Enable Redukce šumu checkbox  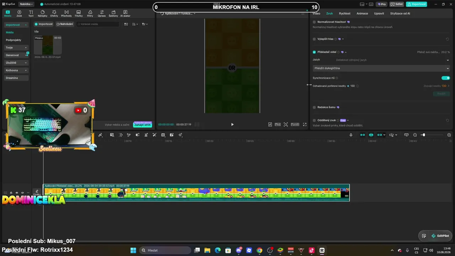tap(314, 107)
